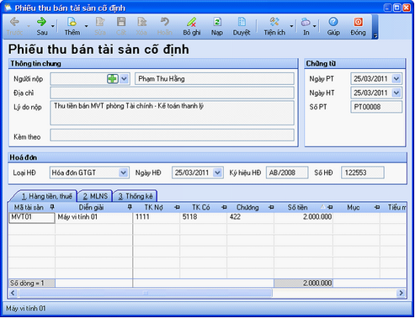Select Chương cell 422
The height and width of the screenshot is (318, 415).
[x=250, y=218]
